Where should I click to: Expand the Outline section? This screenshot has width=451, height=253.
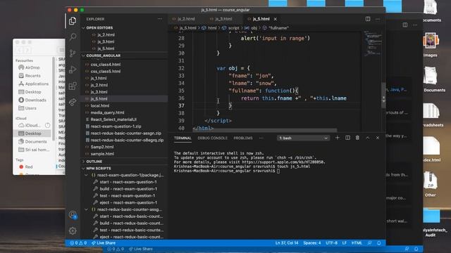point(94,162)
